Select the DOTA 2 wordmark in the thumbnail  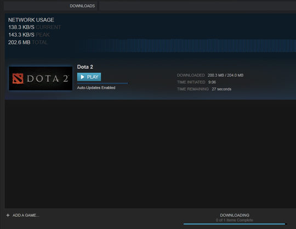[48, 79]
